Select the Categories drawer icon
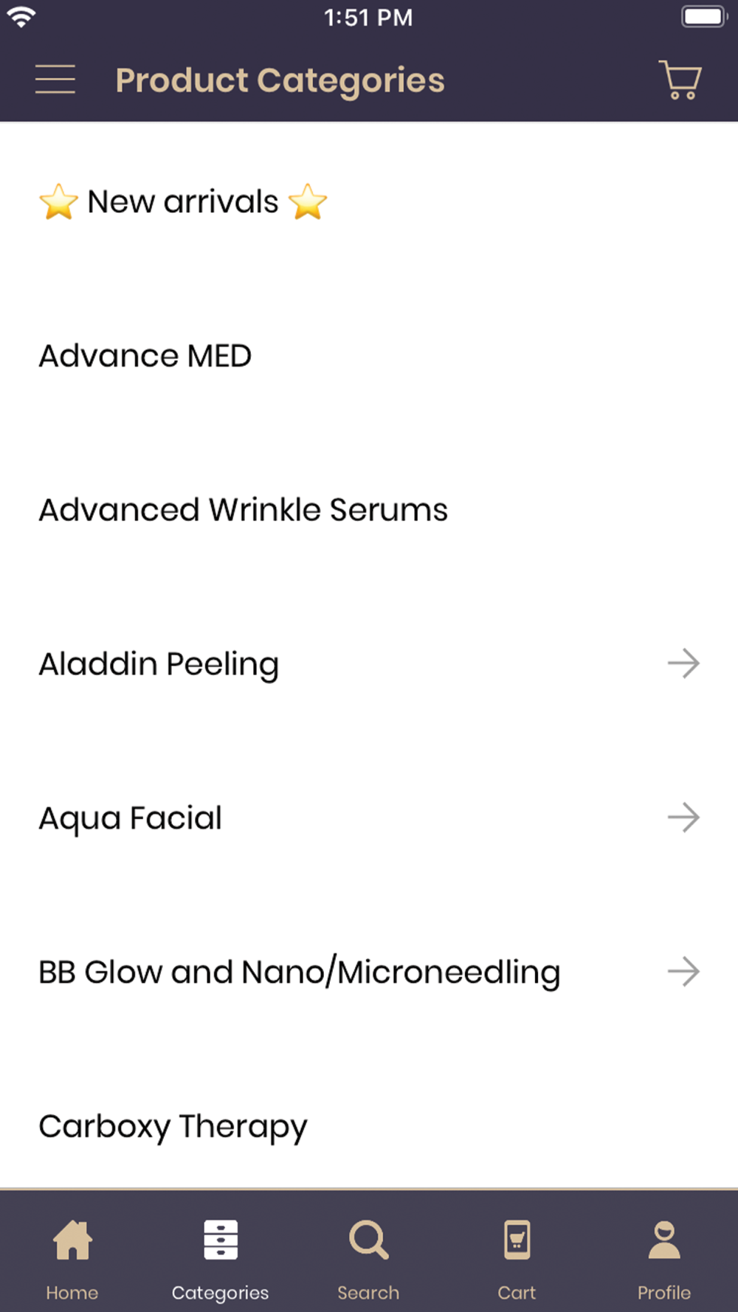The height and width of the screenshot is (1312, 738). coord(221,1240)
